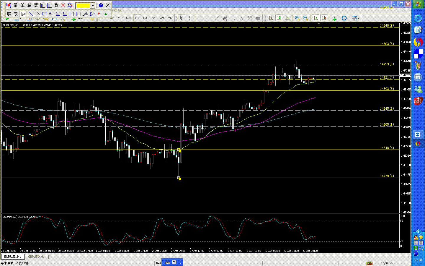Switch to the GBPUSD,H1 chart tab
Screen dimensions: 425x266
coord(36,257)
